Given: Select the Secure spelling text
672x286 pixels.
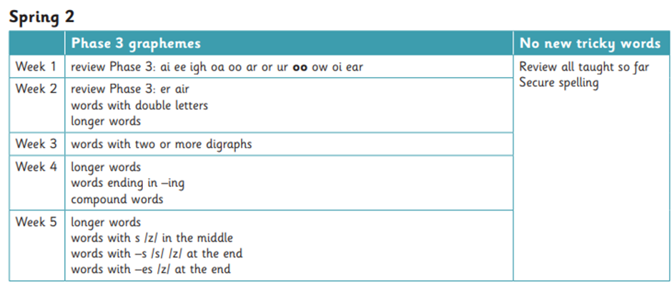Looking at the screenshot, I should (x=559, y=83).
